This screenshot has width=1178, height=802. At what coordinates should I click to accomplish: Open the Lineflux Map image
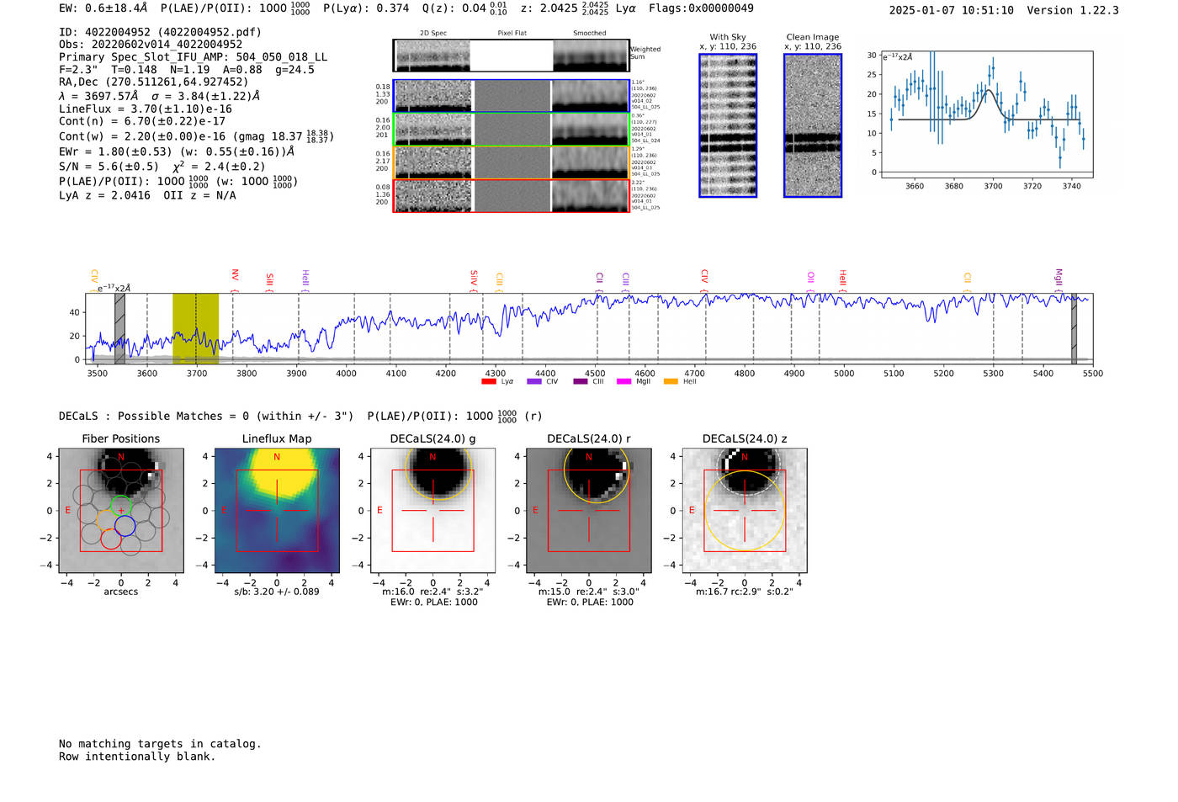point(277,511)
